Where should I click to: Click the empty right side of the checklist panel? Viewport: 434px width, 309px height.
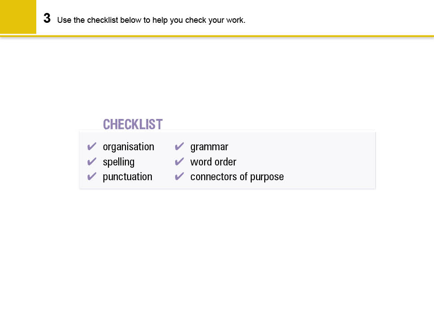pos(331,161)
